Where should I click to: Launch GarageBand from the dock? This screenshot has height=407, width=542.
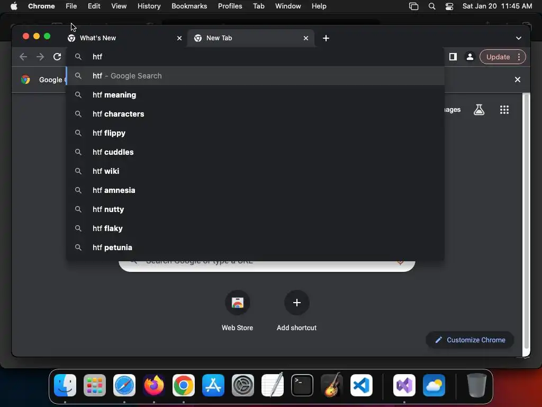click(x=332, y=385)
